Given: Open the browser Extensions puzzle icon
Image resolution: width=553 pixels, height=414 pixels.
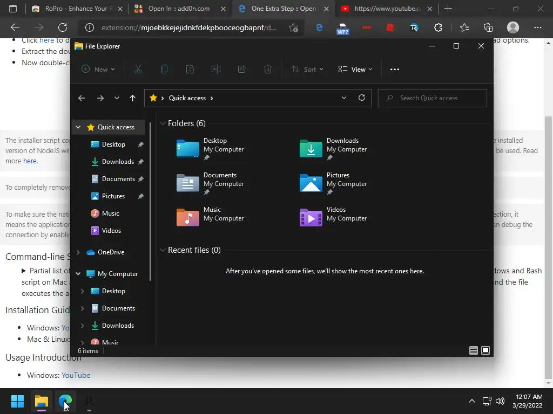Looking at the screenshot, I should pos(438,27).
